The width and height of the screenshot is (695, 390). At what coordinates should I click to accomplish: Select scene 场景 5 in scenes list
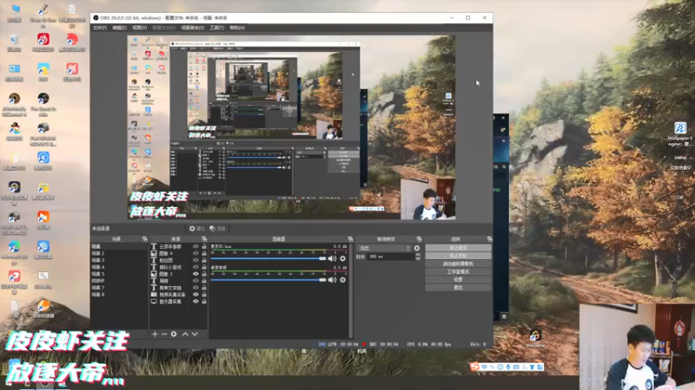[x=119, y=274]
